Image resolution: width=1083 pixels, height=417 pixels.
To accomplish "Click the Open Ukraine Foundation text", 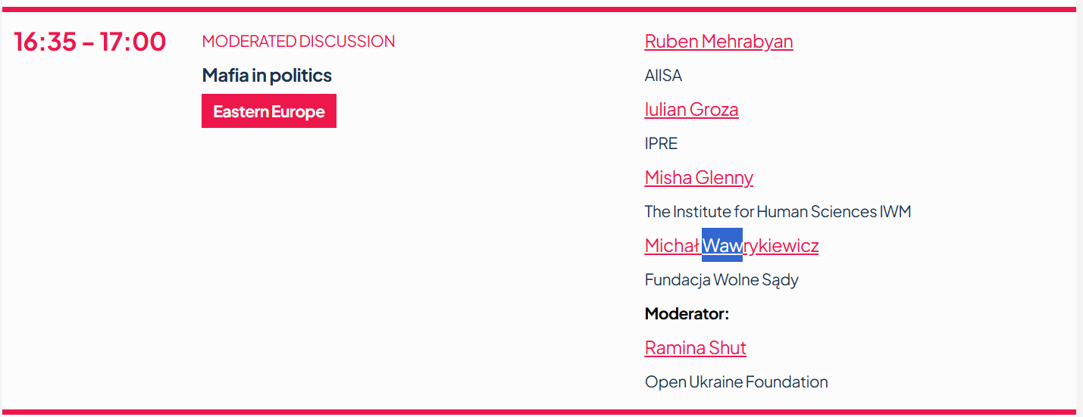I will click(x=736, y=382).
